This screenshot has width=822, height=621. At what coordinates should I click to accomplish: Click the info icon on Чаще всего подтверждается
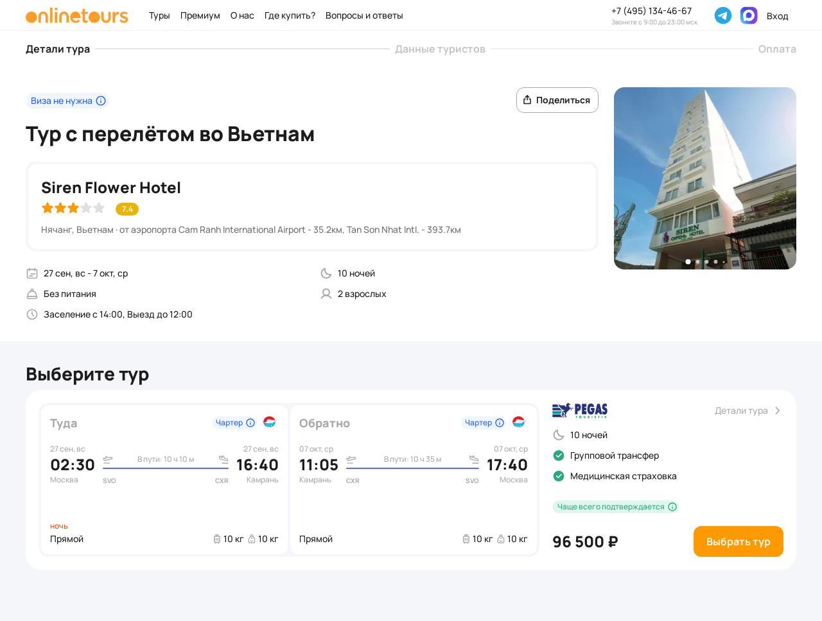pyautogui.click(x=672, y=507)
